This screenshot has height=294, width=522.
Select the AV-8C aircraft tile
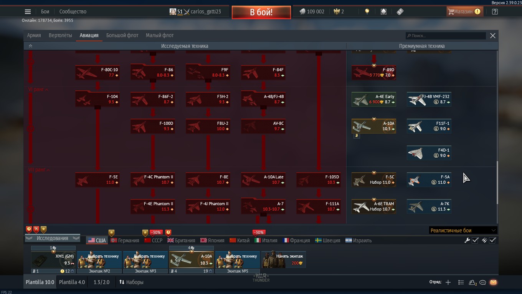[x=263, y=126]
